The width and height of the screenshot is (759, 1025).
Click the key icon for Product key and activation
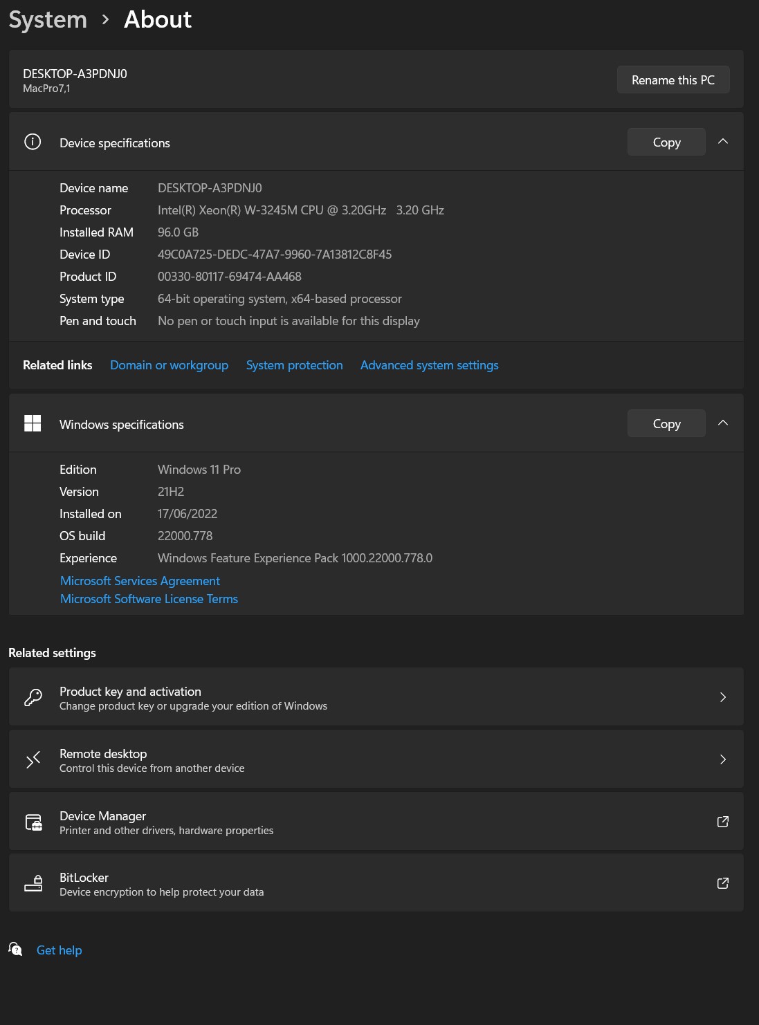(x=33, y=697)
